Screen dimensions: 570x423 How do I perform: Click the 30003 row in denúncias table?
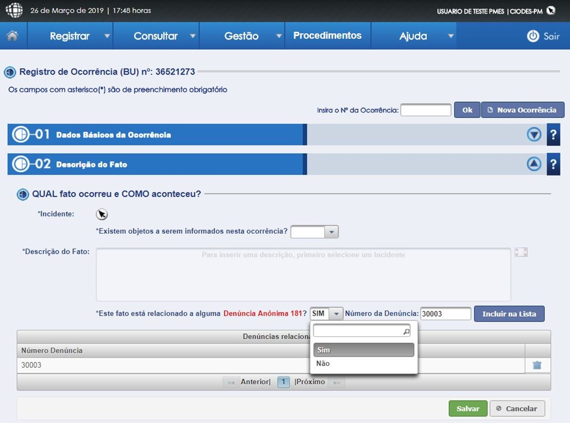pos(271,365)
